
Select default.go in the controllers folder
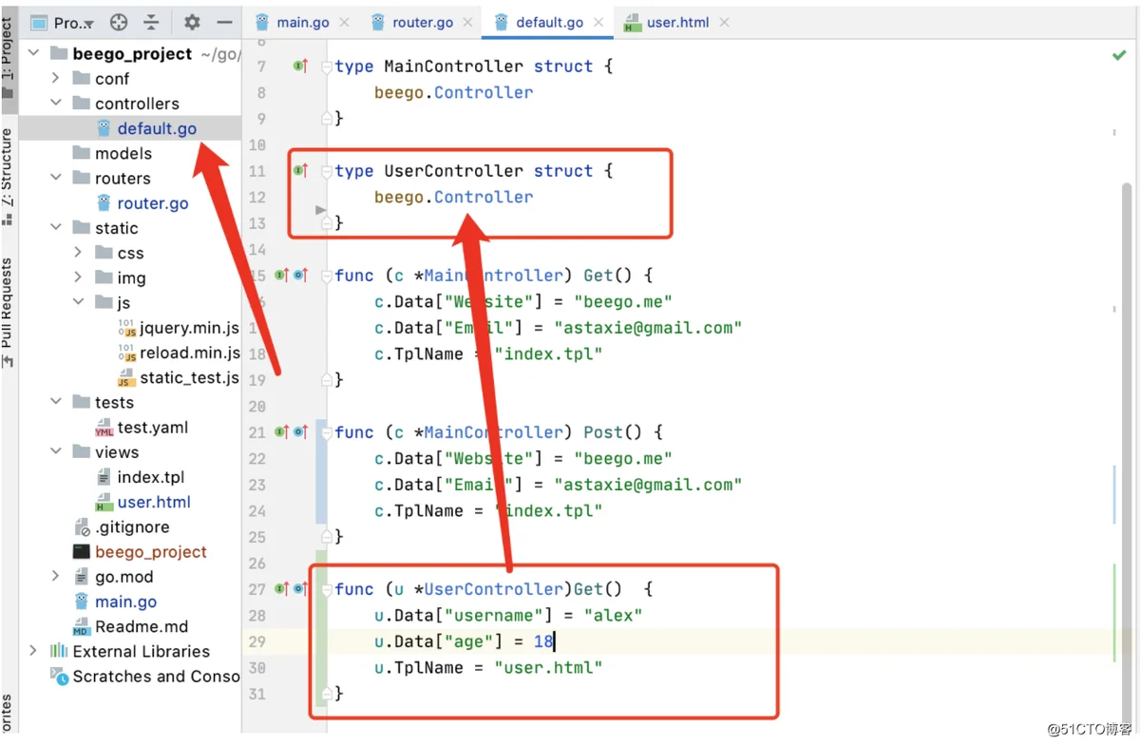[x=157, y=128]
